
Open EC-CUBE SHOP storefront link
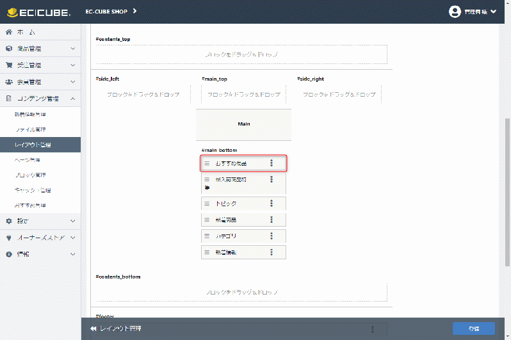pos(111,12)
